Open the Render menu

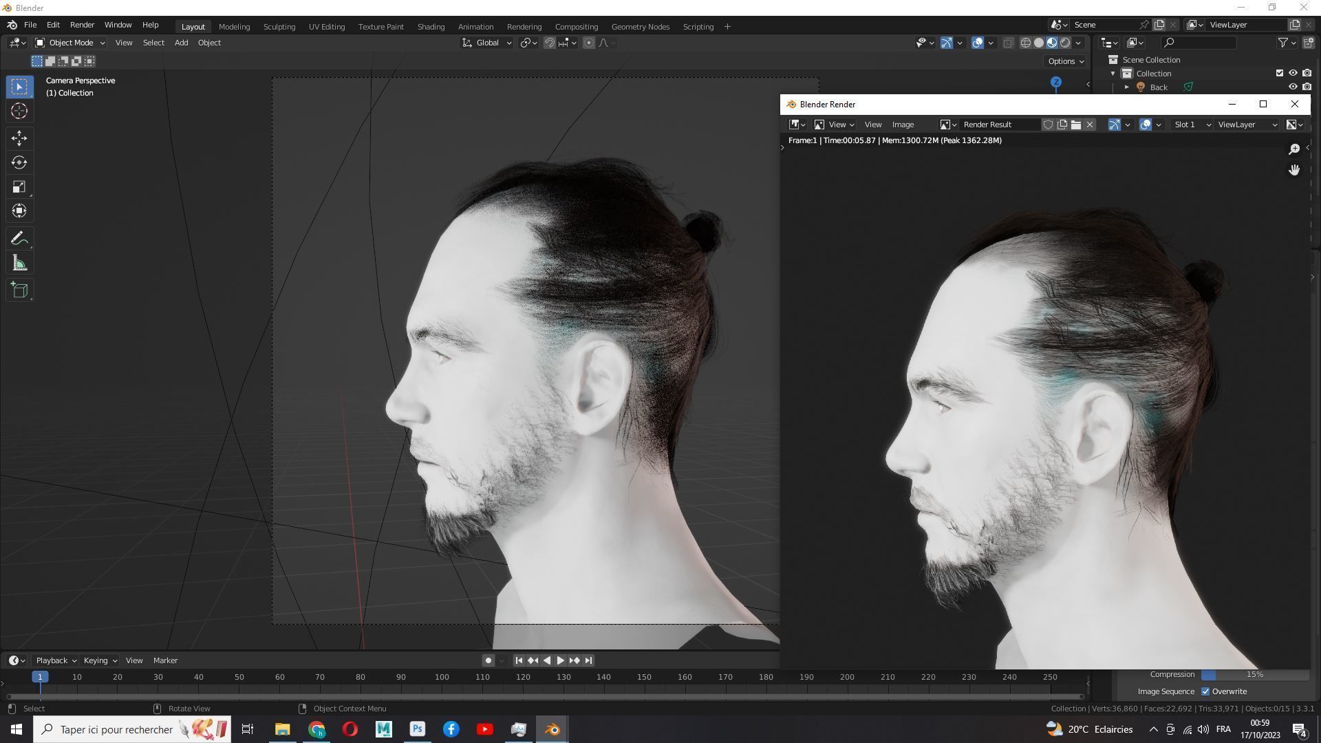click(83, 25)
